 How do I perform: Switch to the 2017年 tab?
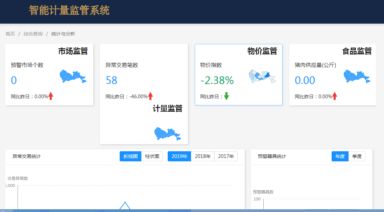tap(226, 156)
